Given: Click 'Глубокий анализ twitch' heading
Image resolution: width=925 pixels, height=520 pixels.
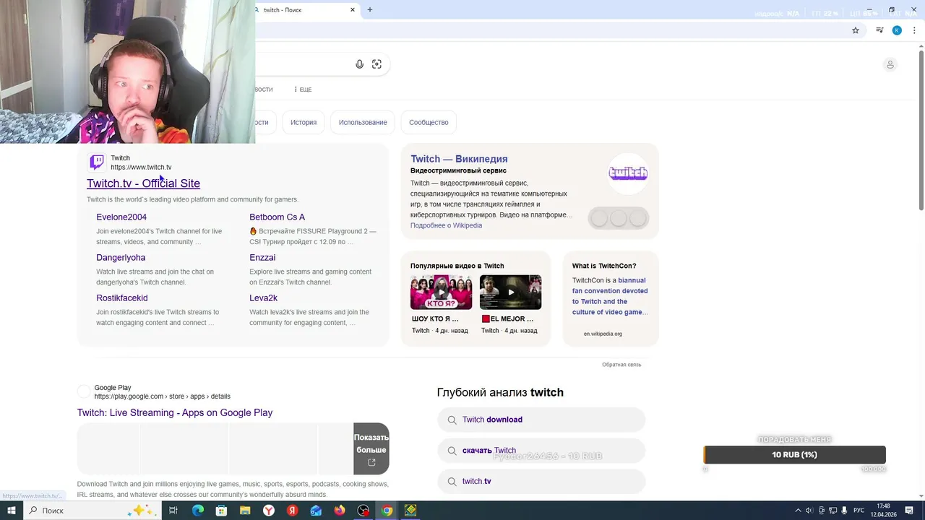Looking at the screenshot, I should point(500,392).
